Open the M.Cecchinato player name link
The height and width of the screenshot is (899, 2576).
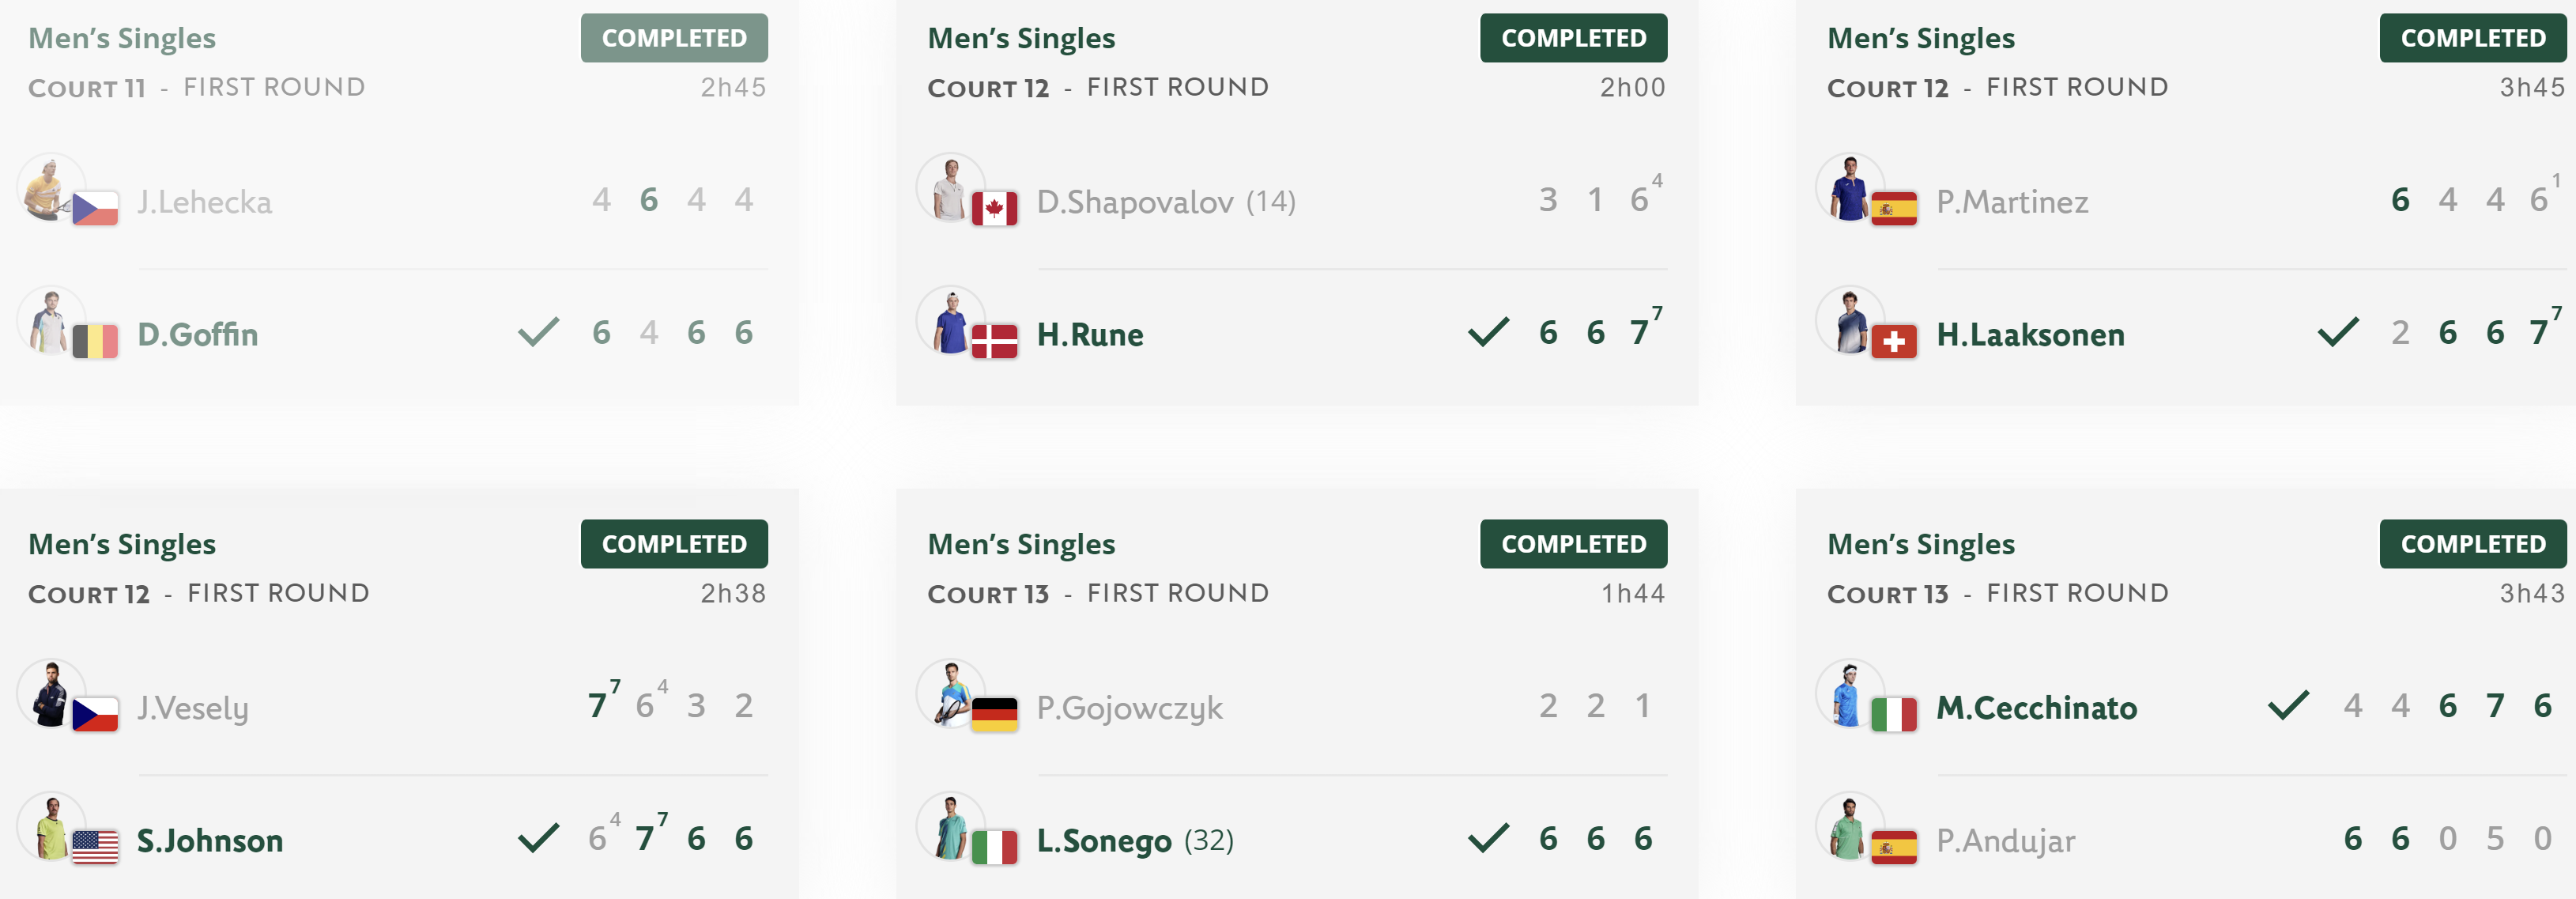(x=2036, y=708)
